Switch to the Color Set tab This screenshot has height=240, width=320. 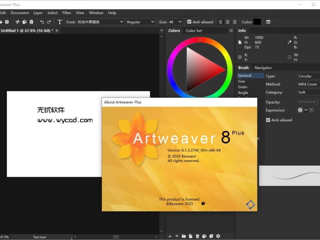point(194,31)
